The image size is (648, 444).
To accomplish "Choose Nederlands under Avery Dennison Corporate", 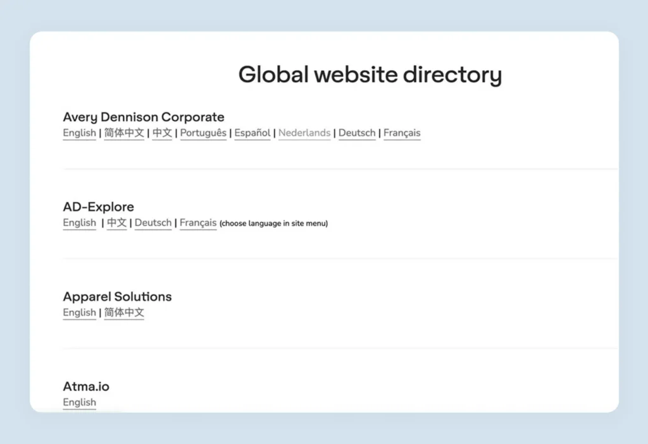I will coord(304,133).
